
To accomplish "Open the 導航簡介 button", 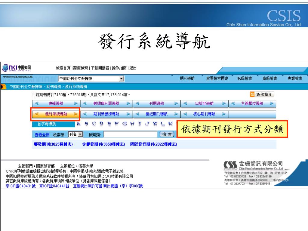I will [262, 94].
